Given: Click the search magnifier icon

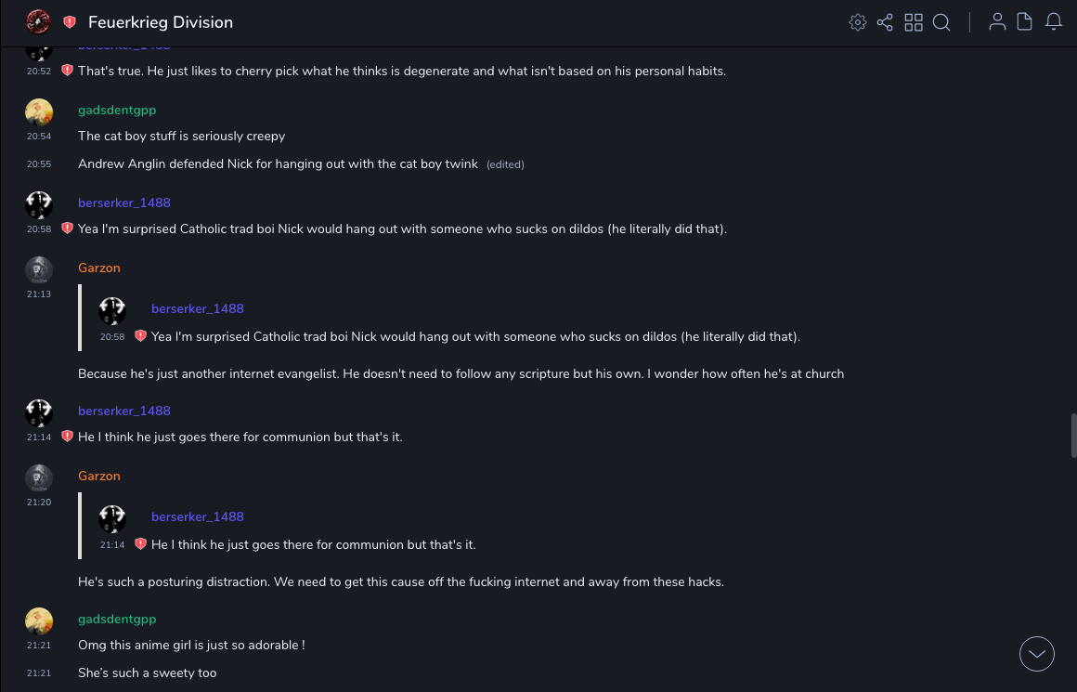Looking at the screenshot, I should (941, 22).
